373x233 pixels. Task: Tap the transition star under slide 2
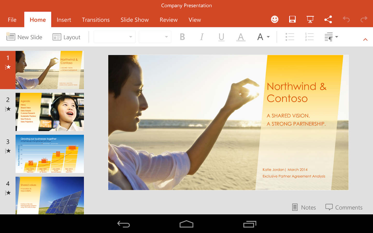(8, 109)
